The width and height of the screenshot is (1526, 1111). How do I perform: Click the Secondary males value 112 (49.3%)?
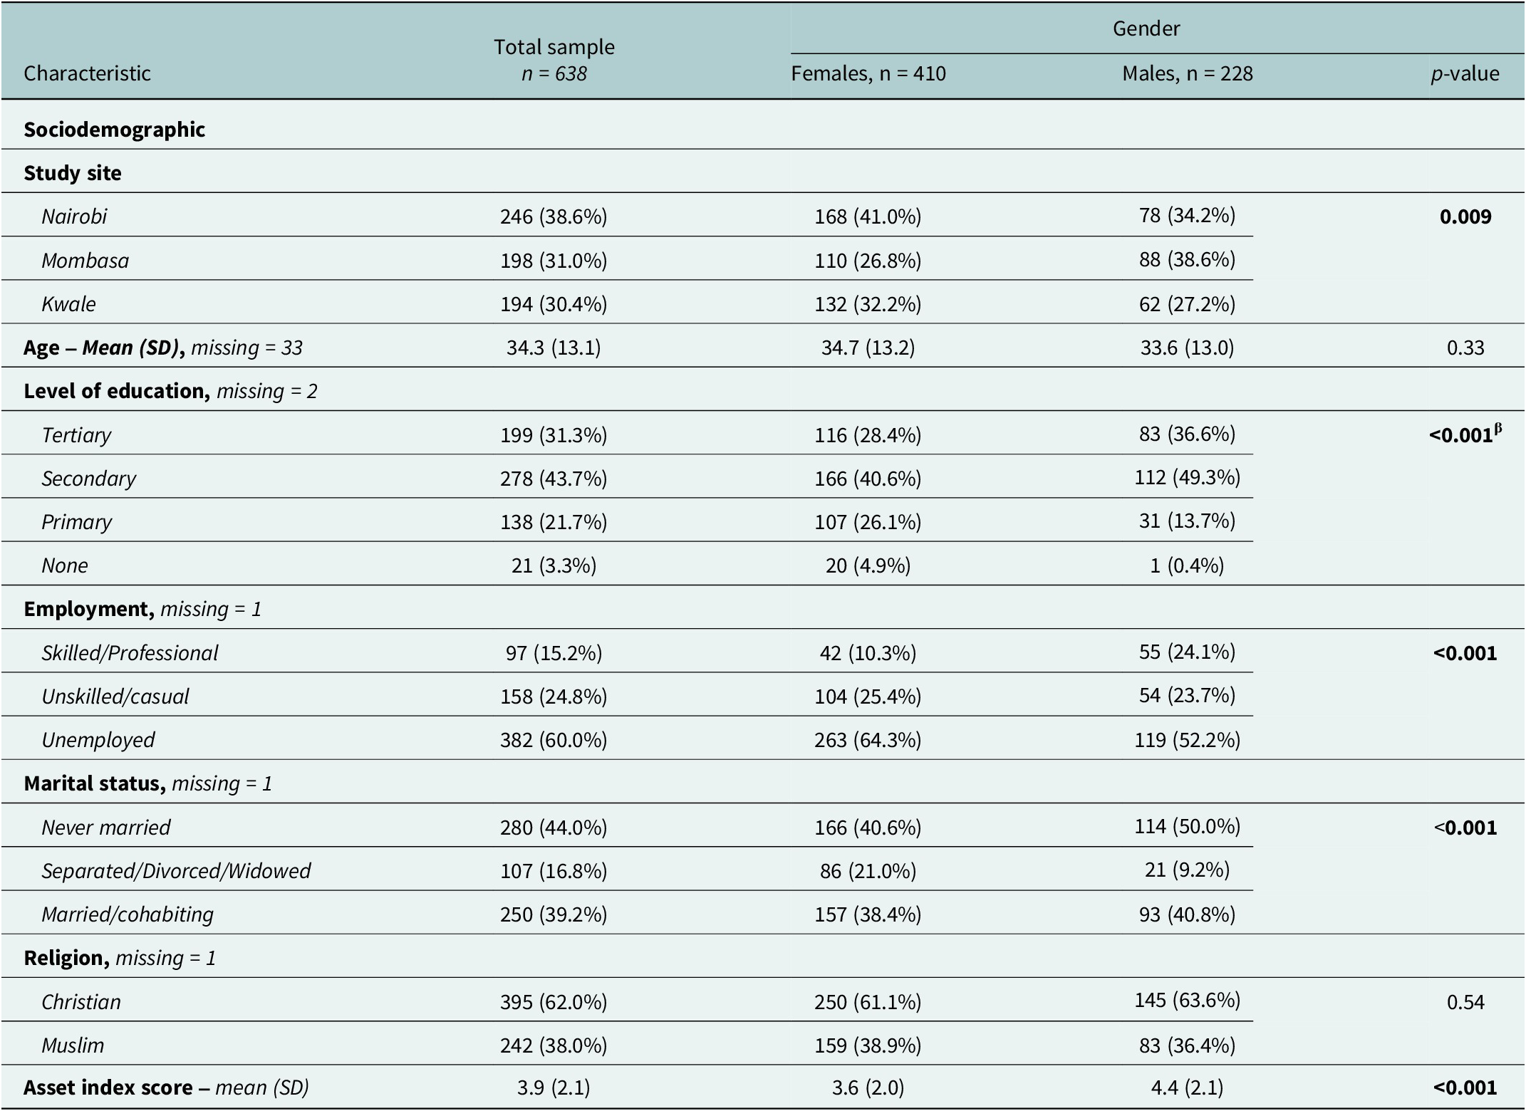point(1188,477)
